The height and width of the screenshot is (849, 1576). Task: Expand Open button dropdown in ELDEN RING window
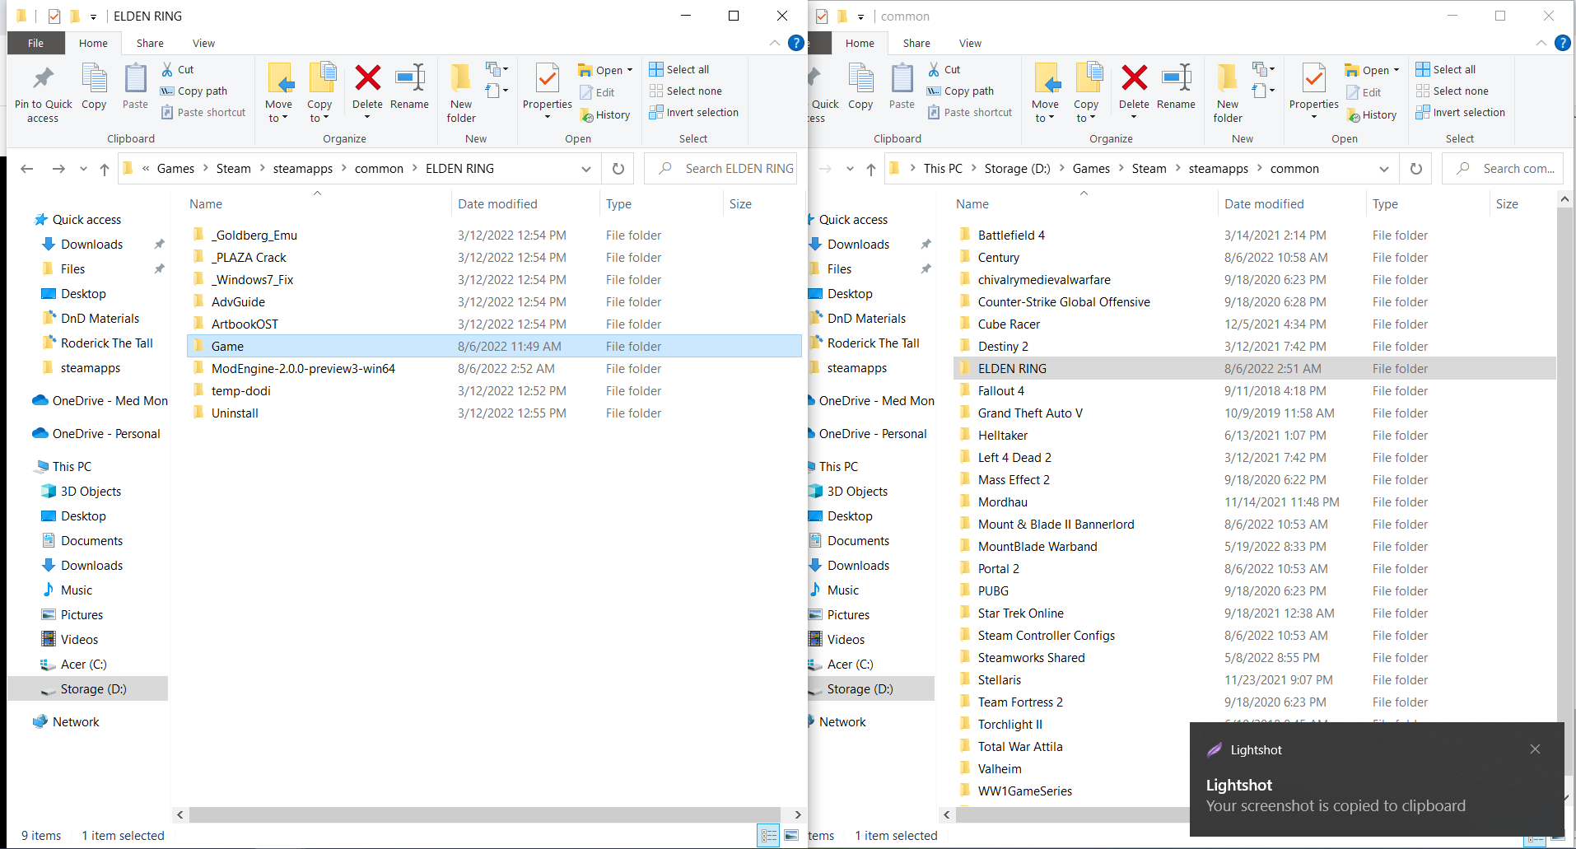(630, 70)
